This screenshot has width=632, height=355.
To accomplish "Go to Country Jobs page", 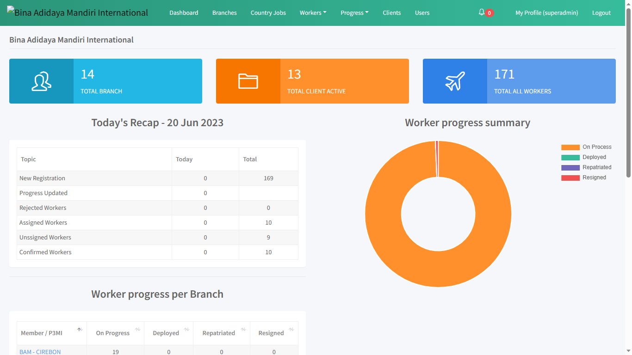I will [268, 13].
